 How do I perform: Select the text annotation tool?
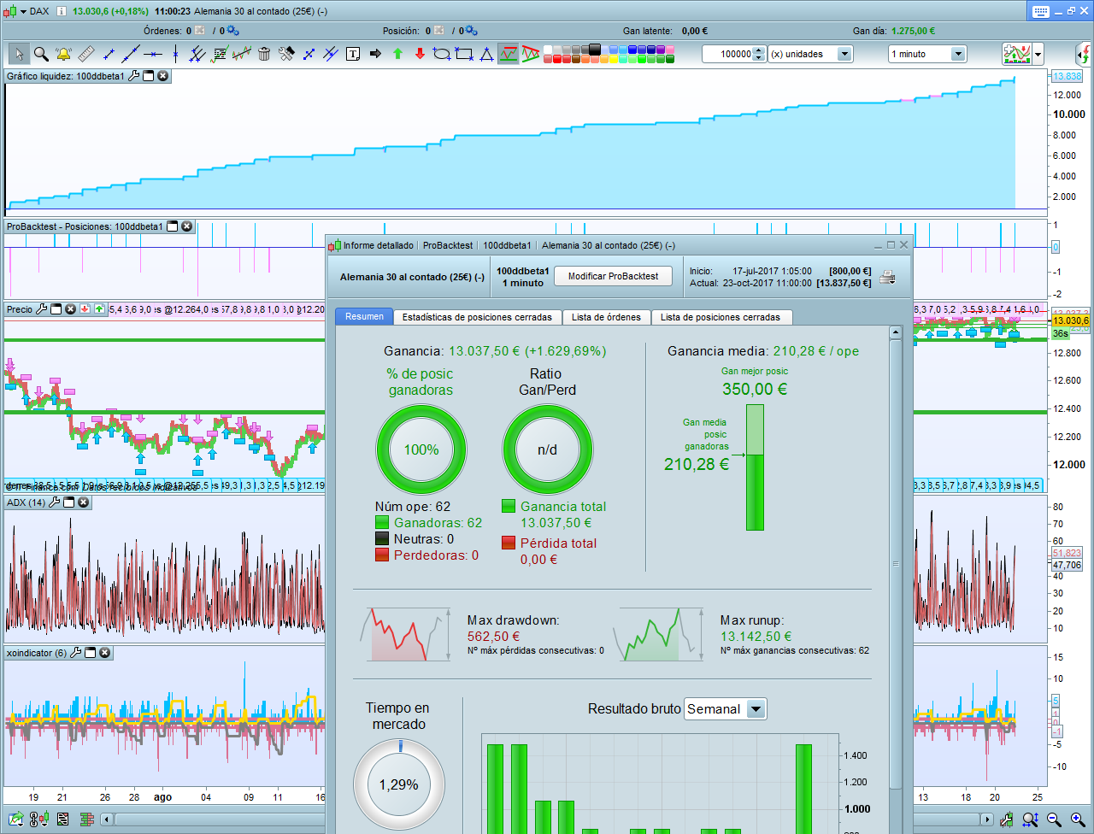coord(353,54)
